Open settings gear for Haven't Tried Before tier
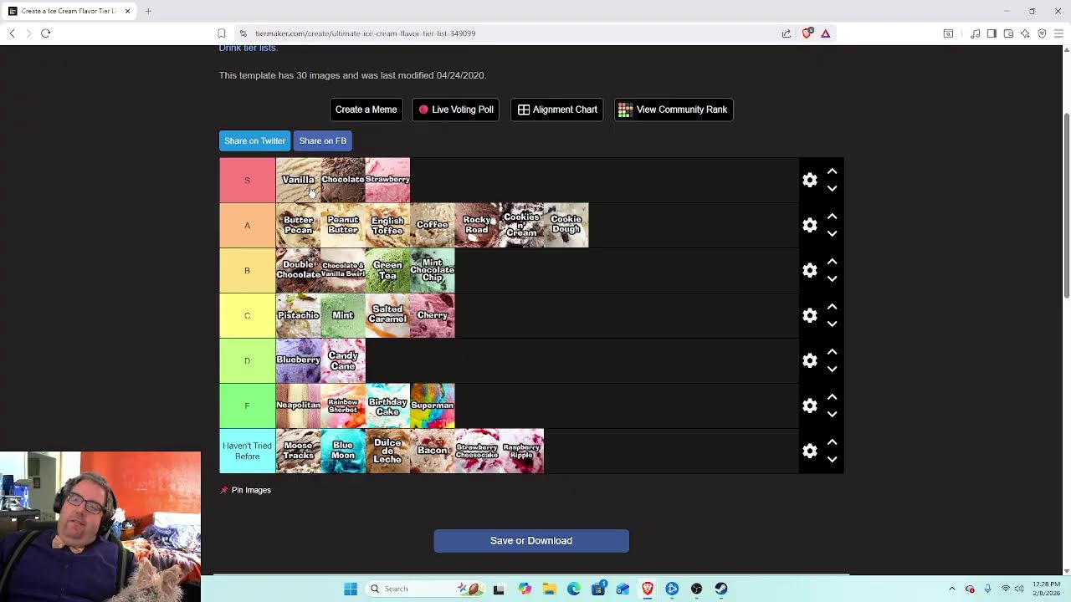Viewport: 1071px width, 602px height. (x=809, y=451)
